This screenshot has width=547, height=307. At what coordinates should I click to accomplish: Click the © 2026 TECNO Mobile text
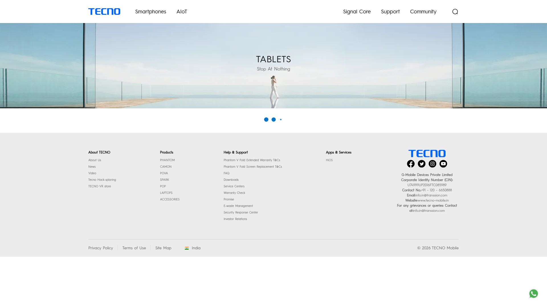[x=438, y=248]
